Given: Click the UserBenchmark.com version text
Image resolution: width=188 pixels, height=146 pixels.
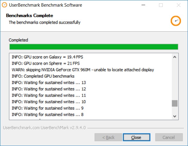Looking at the screenshot, I should (x=44, y=128).
